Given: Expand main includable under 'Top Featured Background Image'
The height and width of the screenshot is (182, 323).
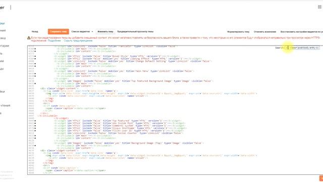Looking at the screenshot, I should pos(35,83).
